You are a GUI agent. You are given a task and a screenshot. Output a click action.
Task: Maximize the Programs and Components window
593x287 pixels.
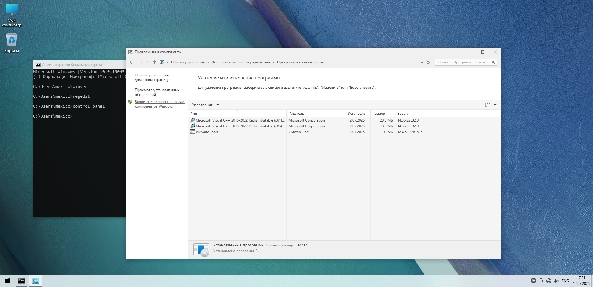pyautogui.click(x=483, y=52)
